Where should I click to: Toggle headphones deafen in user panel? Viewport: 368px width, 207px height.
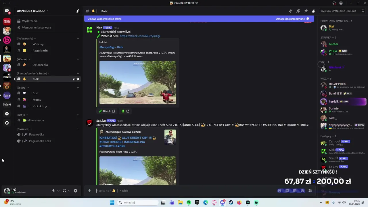[x=64, y=191]
